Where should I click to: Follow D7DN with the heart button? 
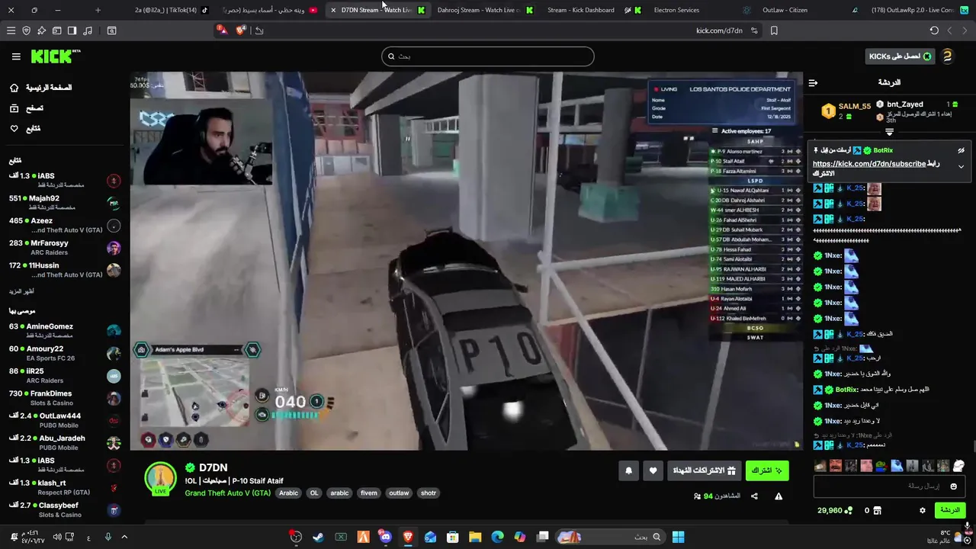pos(653,471)
